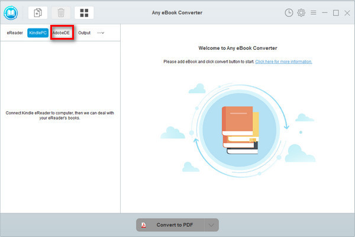Click the trash delete icon
This screenshot has width=355, height=237.
[x=61, y=12]
